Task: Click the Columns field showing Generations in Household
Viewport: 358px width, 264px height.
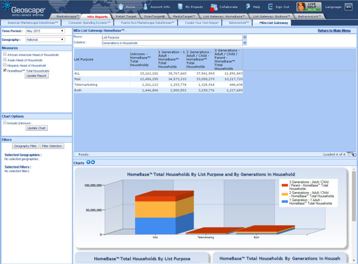Action: click(172, 43)
